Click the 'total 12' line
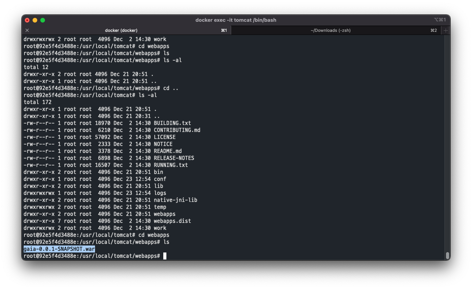Image resolution: width=472 pixels, height=289 pixels. click(x=36, y=67)
